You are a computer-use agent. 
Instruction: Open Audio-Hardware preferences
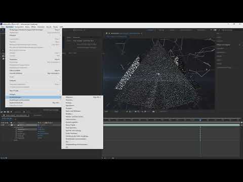(x=83, y=133)
